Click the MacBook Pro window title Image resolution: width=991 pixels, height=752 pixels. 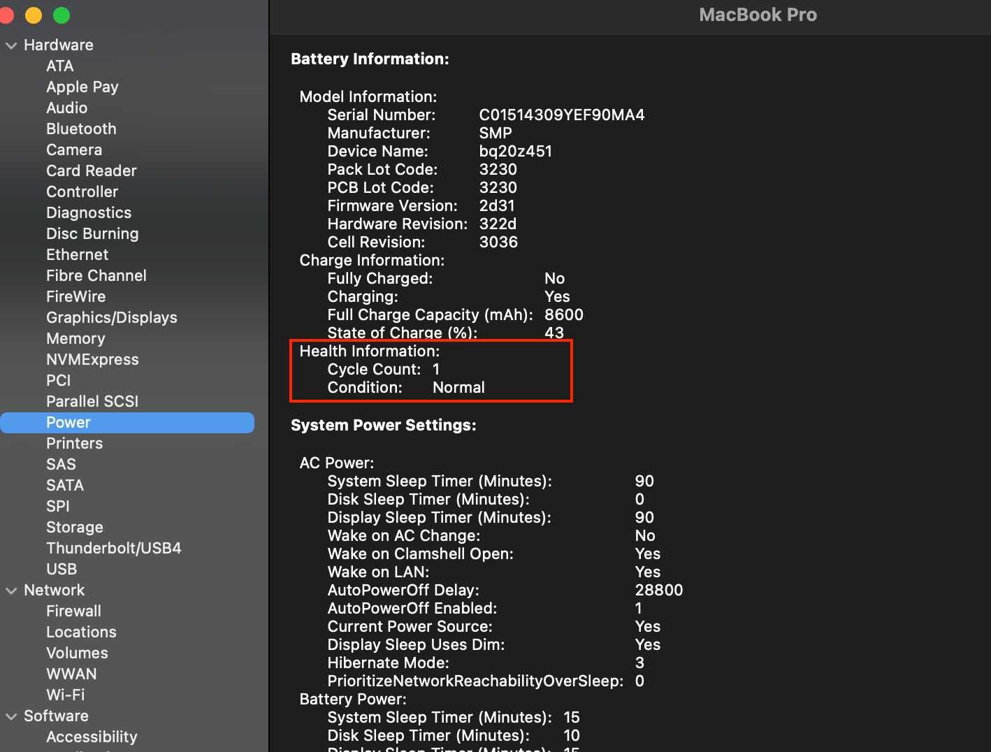click(x=758, y=15)
